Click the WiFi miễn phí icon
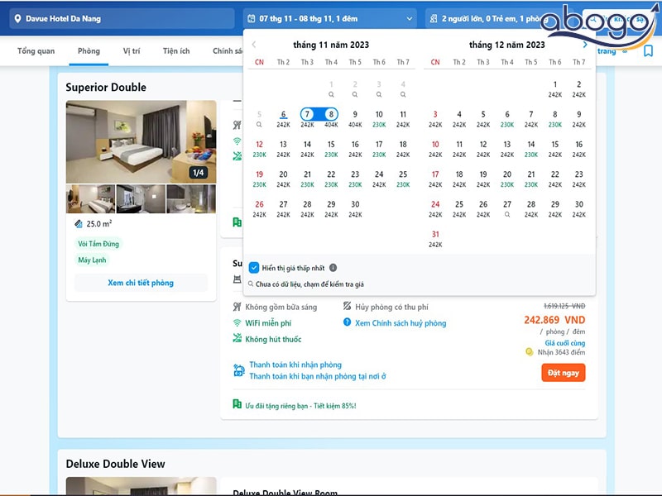This screenshot has height=496, width=662. click(x=237, y=322)
